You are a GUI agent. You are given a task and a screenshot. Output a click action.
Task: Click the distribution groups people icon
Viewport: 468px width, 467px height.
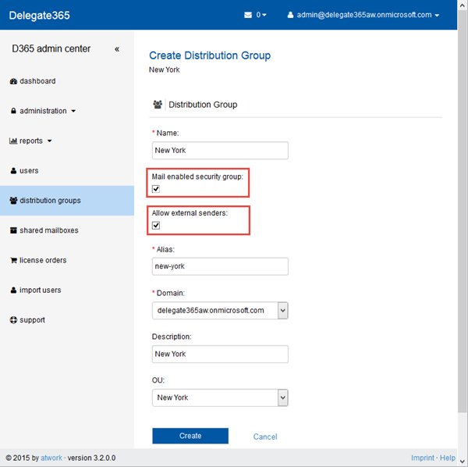pyautogui.click(x=13, y=201)
